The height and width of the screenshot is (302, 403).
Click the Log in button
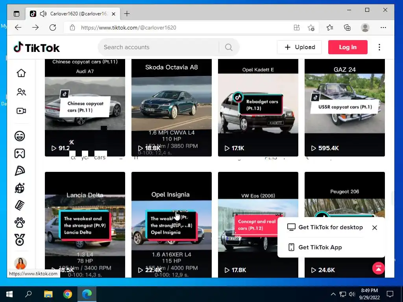click(x=348, y=47)
